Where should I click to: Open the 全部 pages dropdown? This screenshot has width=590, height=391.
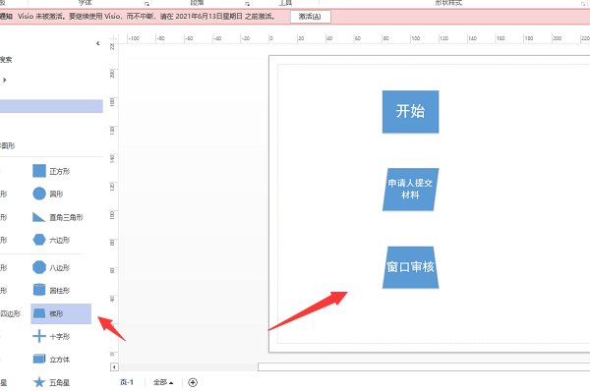(x=163, y=382)
